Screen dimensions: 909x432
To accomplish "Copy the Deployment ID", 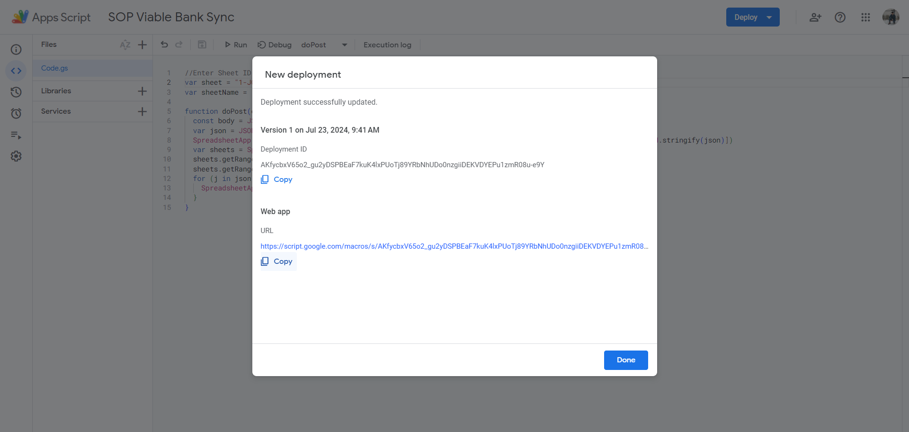I will click(277, 180).
